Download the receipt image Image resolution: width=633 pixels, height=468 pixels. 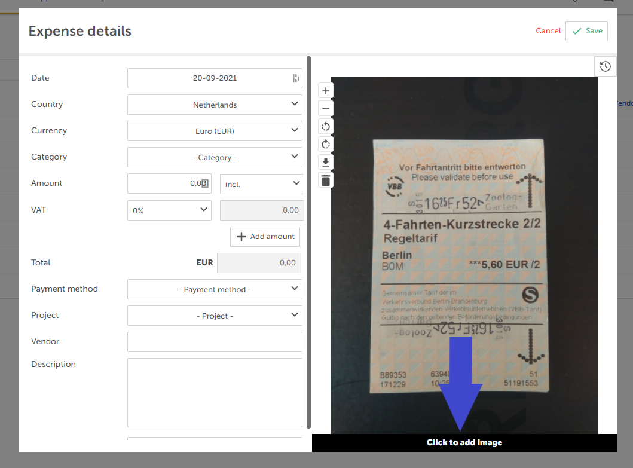tap(325, 162)
